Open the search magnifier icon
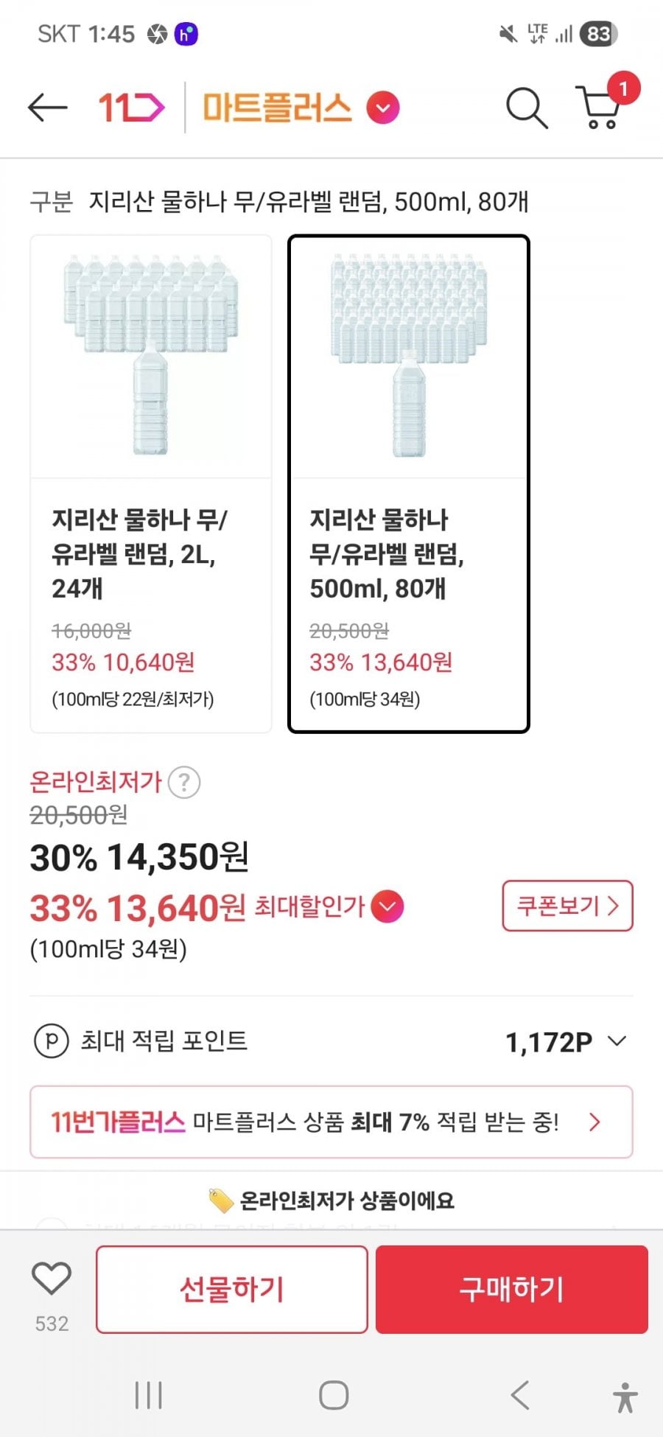 tap(526, 108)
